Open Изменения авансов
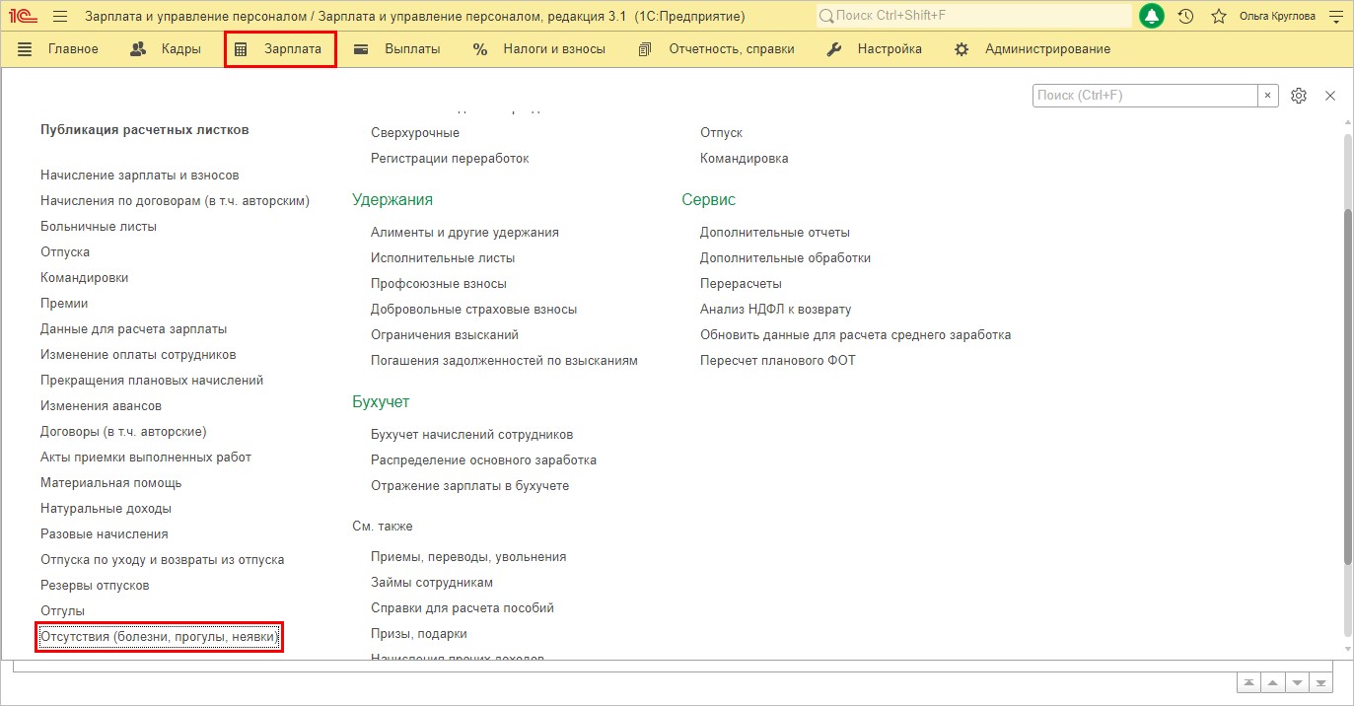This screenshot has width=1354, height=706. [101, 405]
